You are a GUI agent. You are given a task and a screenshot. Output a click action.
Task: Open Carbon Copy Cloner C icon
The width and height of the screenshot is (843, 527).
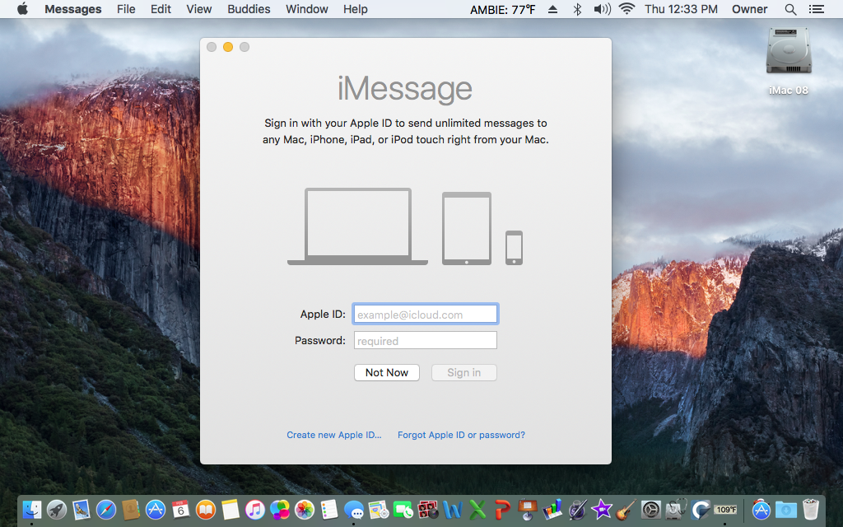tap(701, 509)
